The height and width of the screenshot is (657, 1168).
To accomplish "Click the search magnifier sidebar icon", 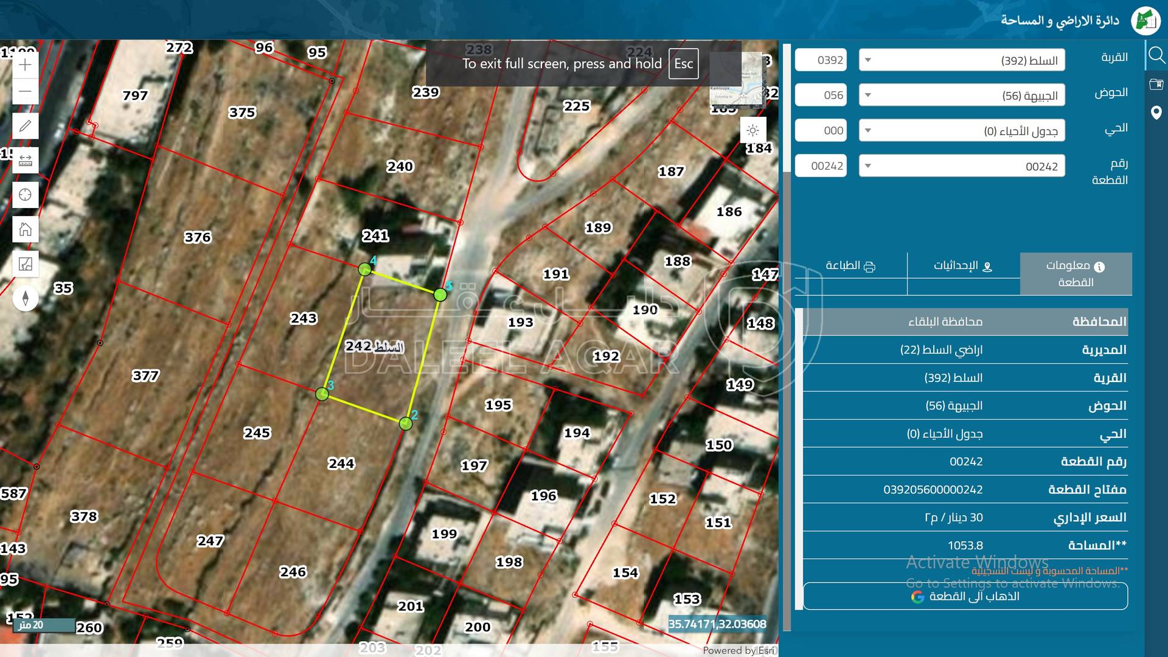I will coord(1156,56).
